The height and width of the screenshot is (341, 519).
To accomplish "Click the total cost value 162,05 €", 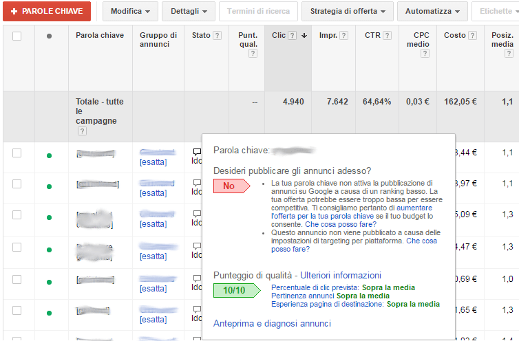I will (x=460, y=102).
